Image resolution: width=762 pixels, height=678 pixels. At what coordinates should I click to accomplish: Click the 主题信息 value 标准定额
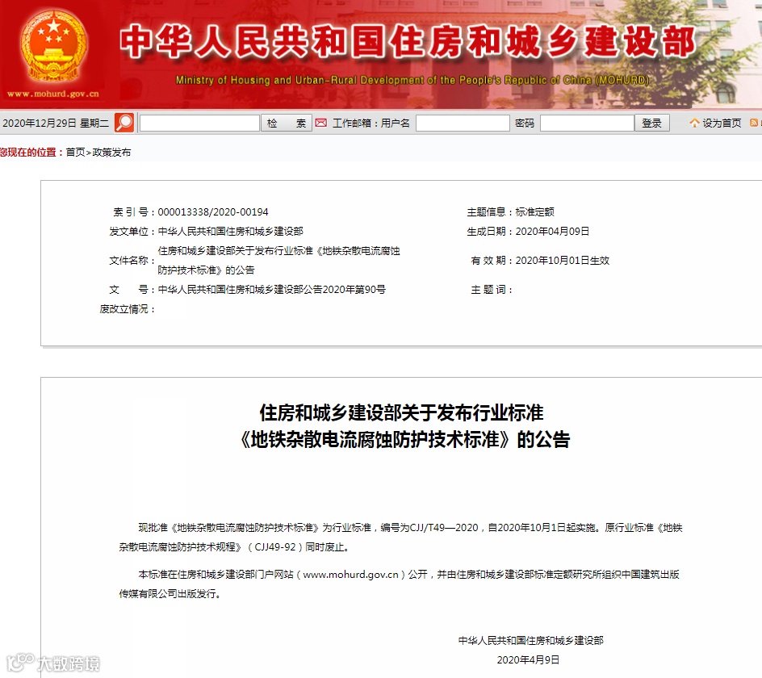pyautogui.click(x=534, y=212)
